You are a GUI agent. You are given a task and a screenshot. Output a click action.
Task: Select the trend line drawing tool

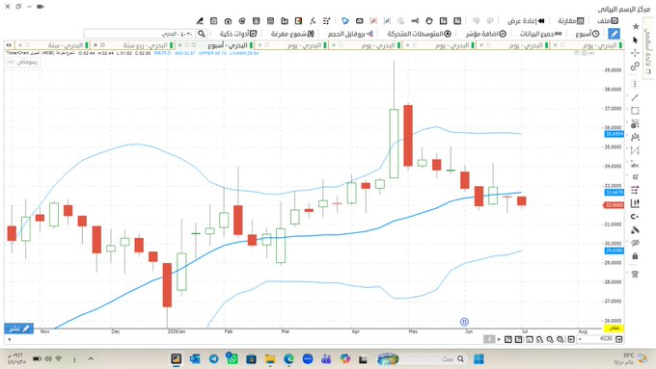pyautogui.click(x=635, y=97)
